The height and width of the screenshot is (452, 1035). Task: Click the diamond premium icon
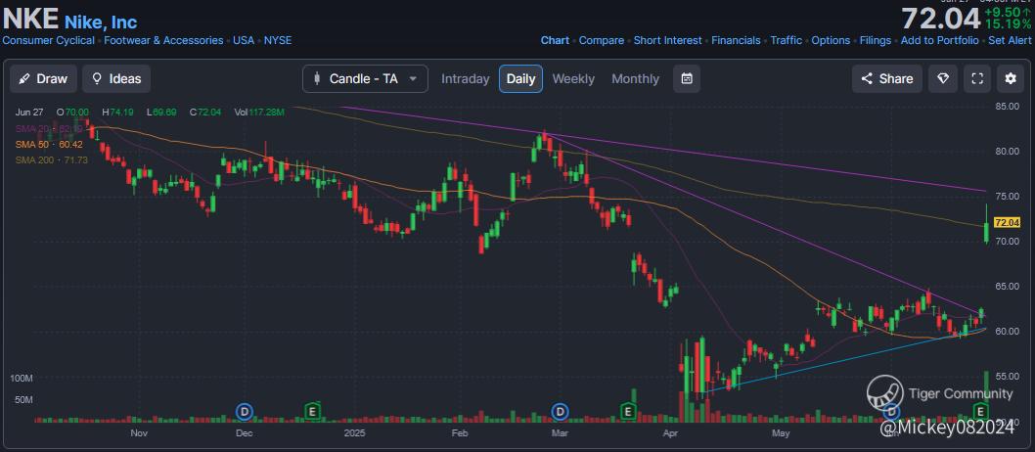click(x=943, y=78)
